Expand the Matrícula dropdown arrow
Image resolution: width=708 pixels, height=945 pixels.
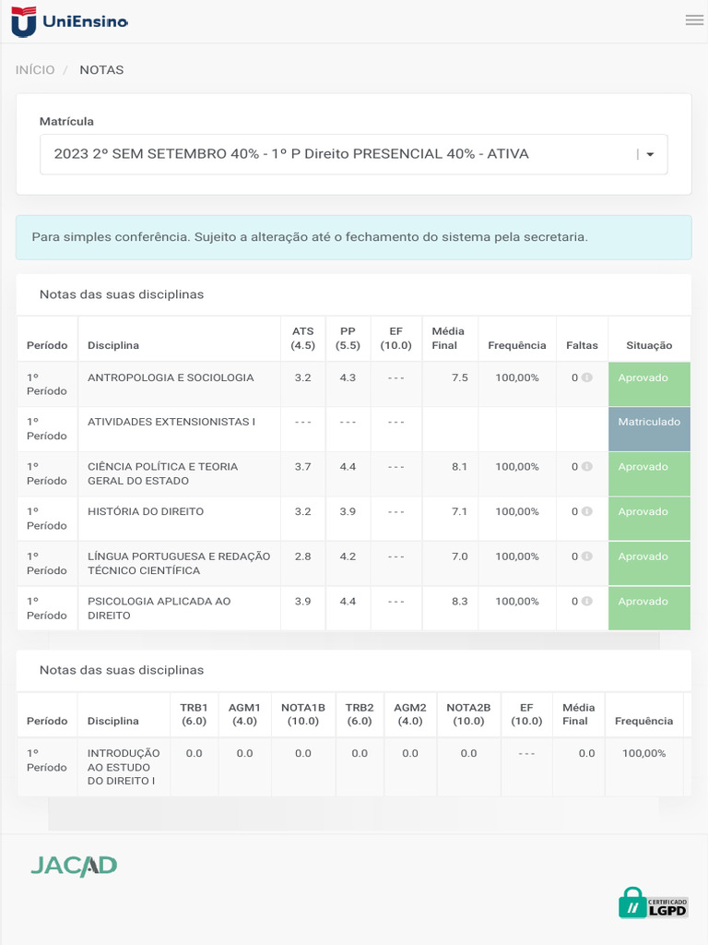click(x=650, y=155)
